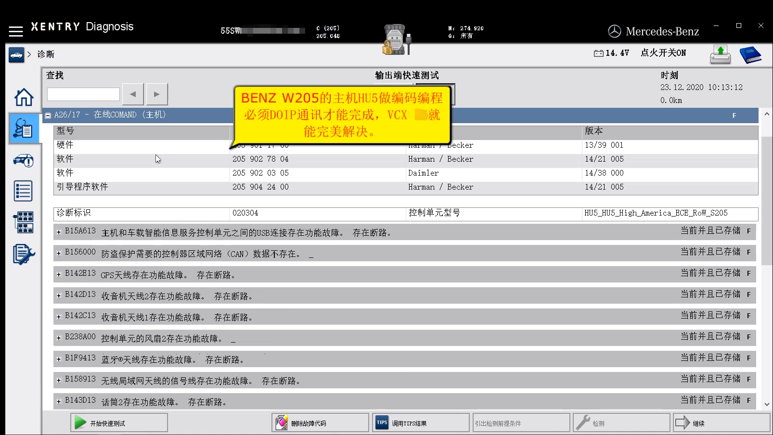The width and height of the screenshot is (773, 435).
Task: Click the 点火开关ON ignition status
Action: tap(663, 53)
